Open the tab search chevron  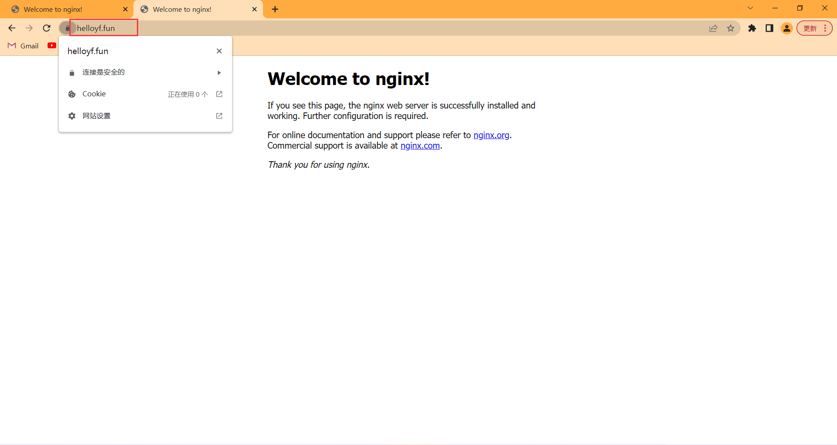pyautogui.click(x=750, y=8)
